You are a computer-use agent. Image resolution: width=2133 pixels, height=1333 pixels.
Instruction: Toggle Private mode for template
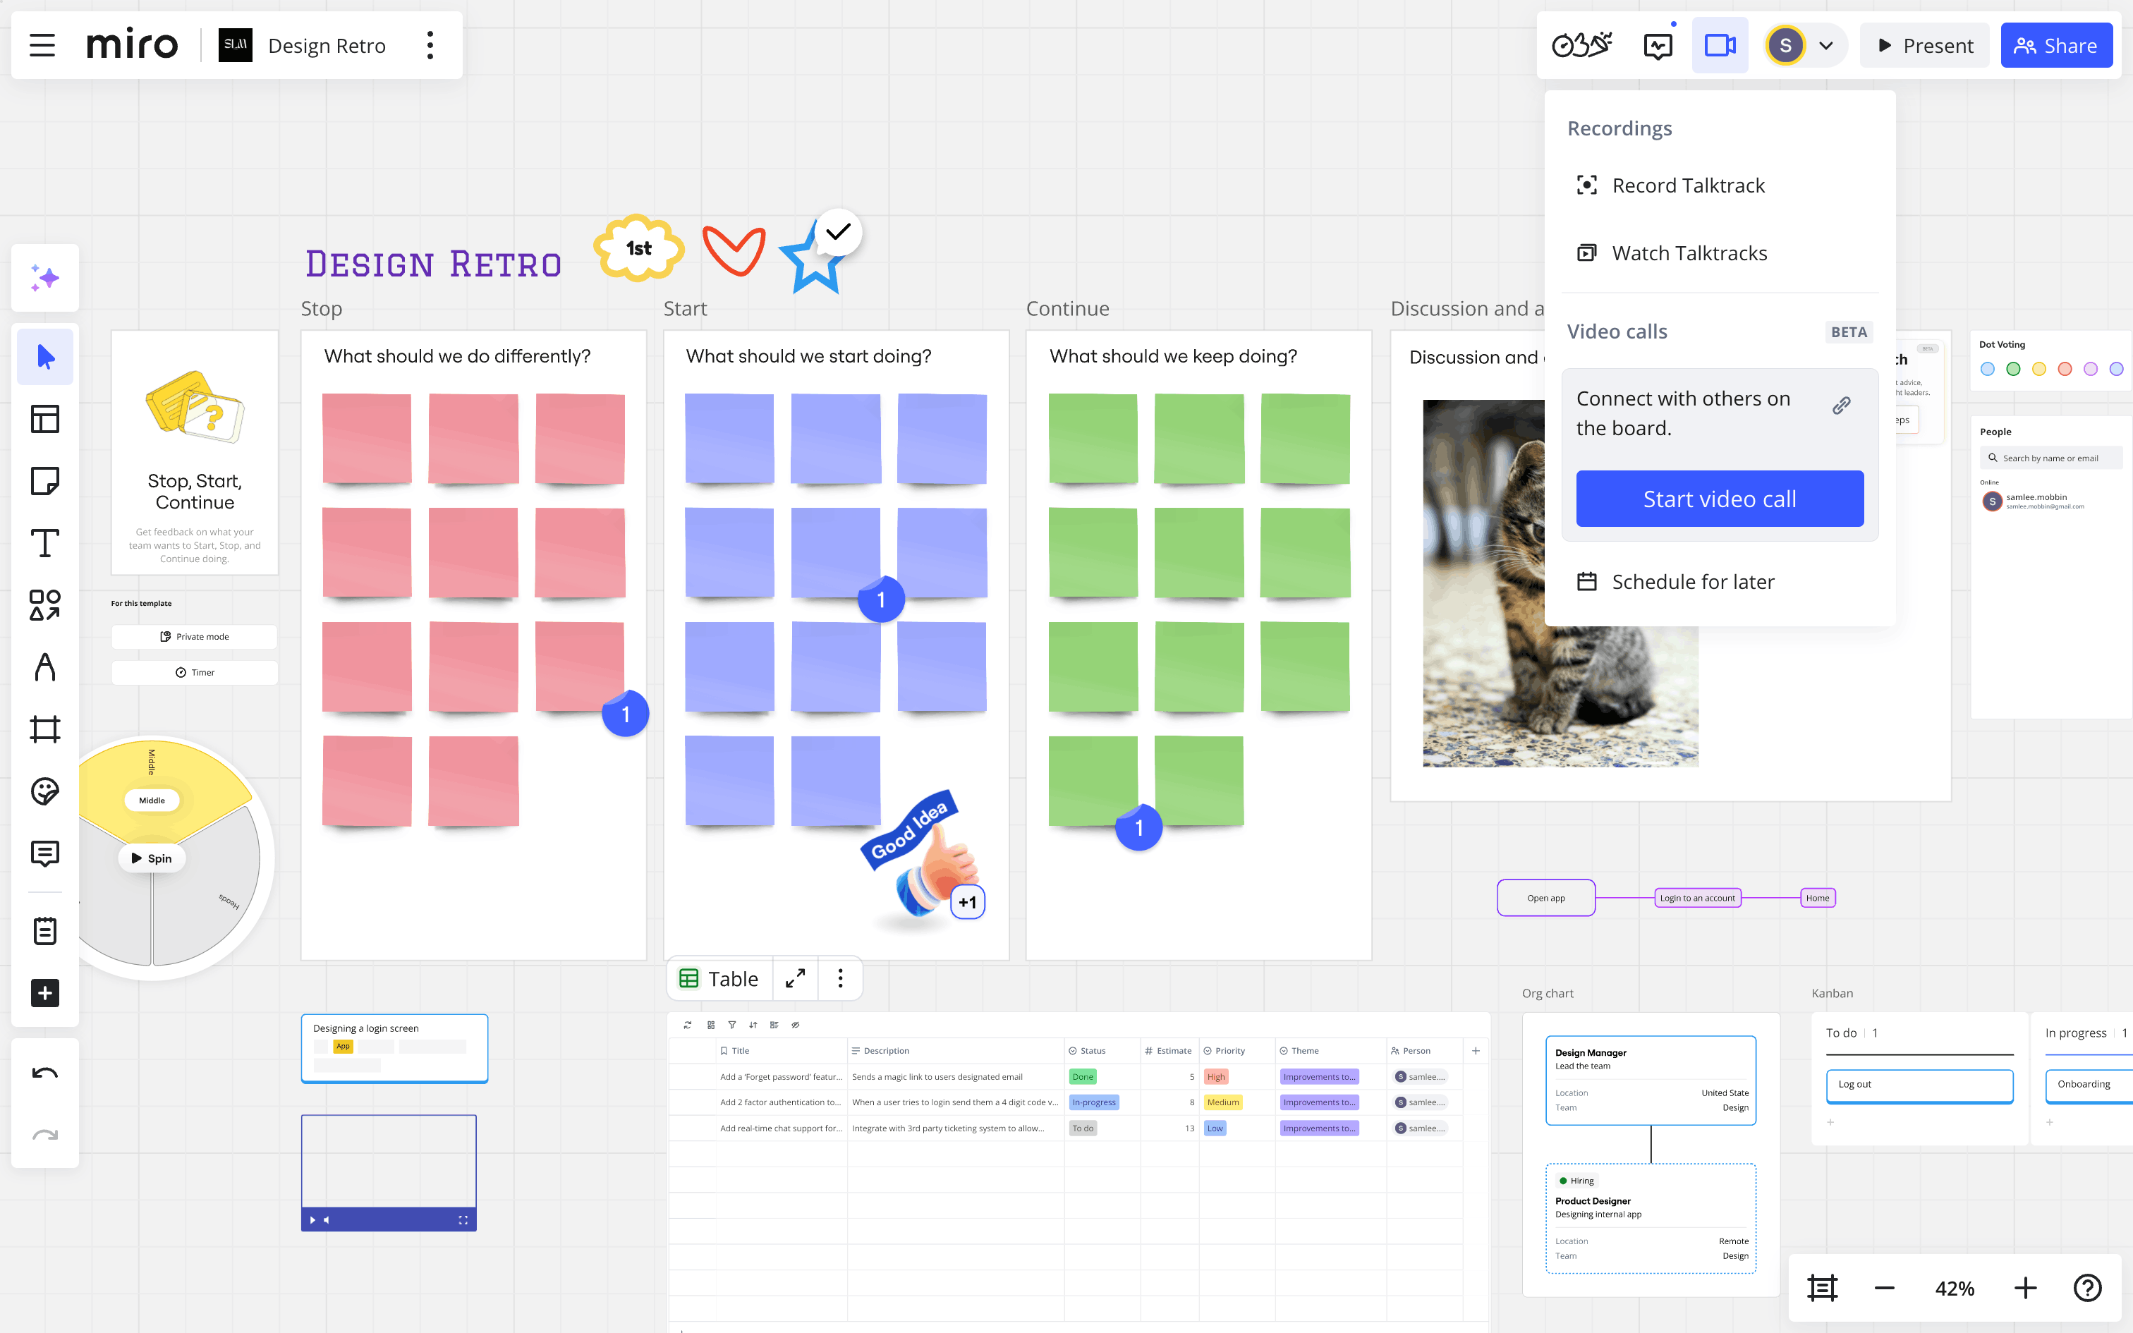(x=195, y=636)
